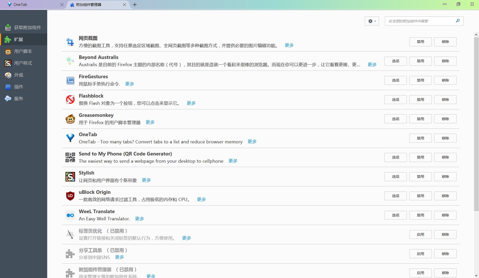479x278 pixels.
Task: Open options for Greasemonkey
Action: [395, 119]
